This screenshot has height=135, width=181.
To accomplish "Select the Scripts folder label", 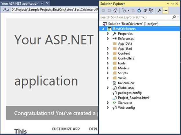I will [123, 73].
